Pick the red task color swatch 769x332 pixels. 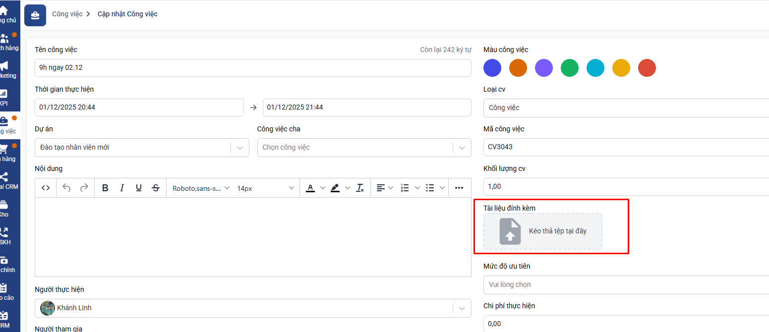point(647,68)
